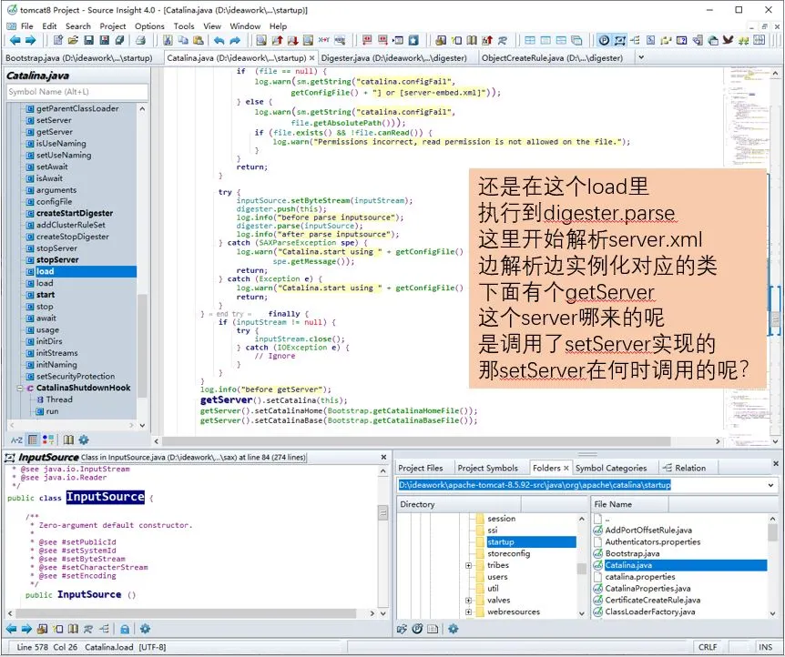Viewport: 785px width, 657px height.
Task: Expand the valves folder node
Action: [x=469, y=601]
